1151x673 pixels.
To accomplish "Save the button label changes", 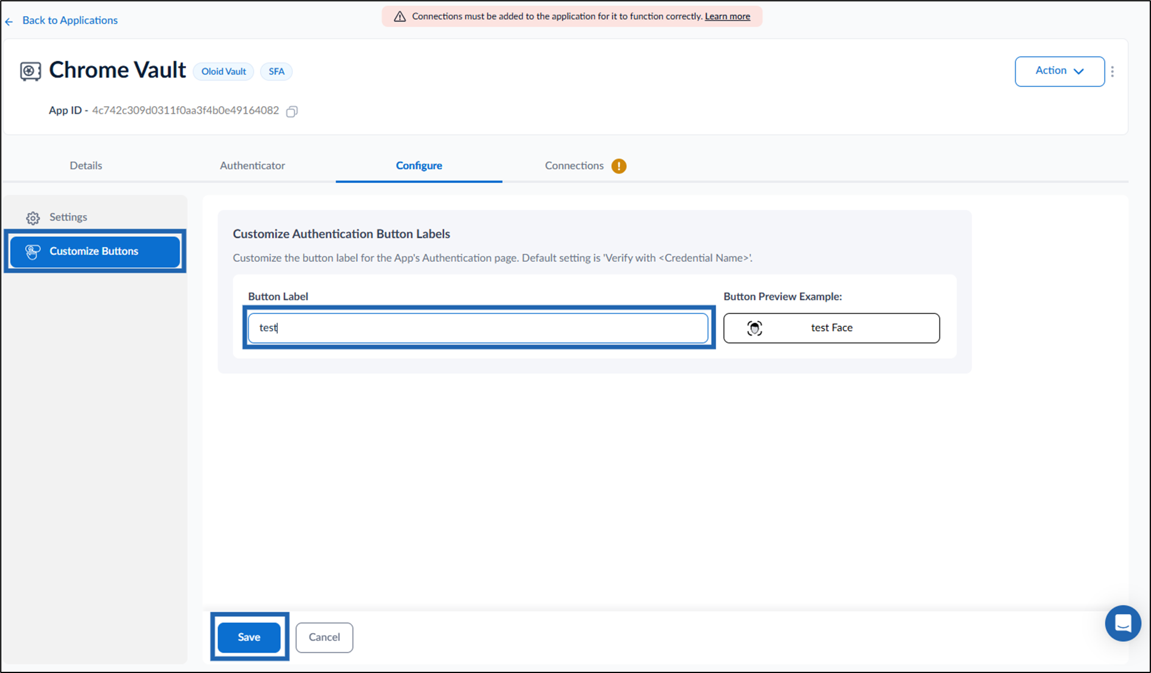I will click(249, 637).
